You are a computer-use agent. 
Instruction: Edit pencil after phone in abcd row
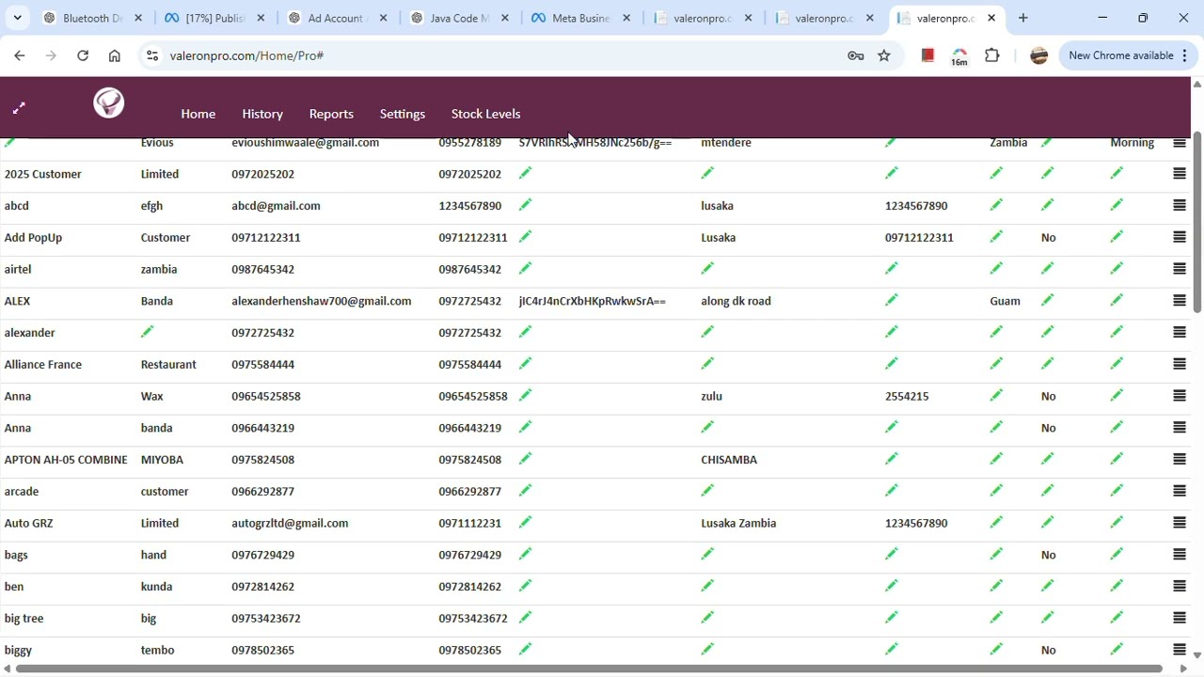click(x=526, y=205)
